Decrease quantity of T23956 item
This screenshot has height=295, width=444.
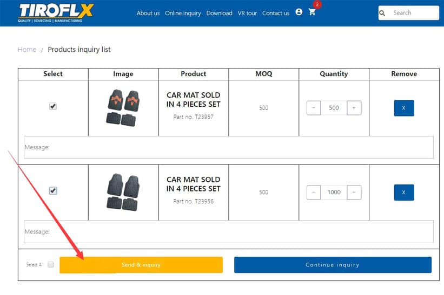[x=314, y=192]
